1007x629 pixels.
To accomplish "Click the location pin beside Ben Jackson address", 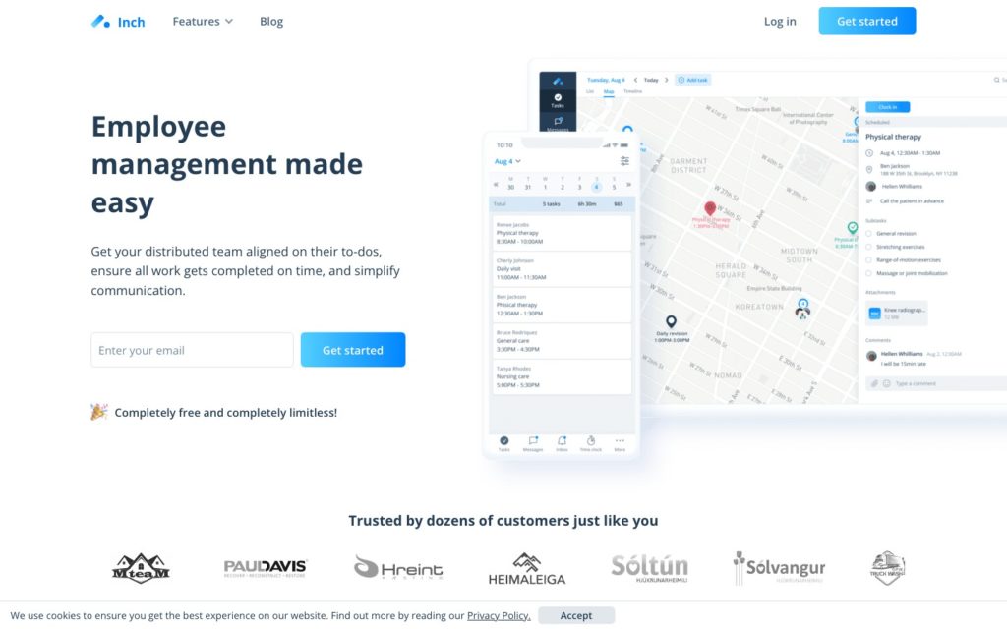I will click(869, 169).
